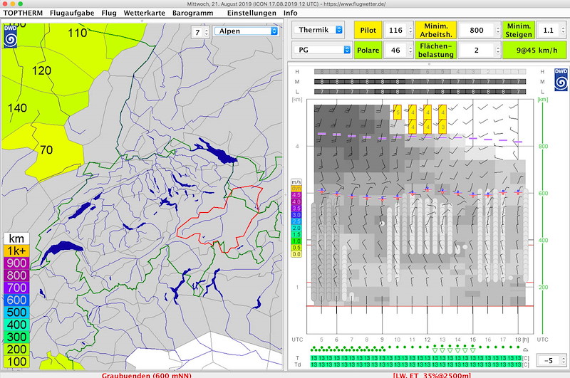The width and height of the screenshot is (570, 378).
Task: Click the red-outlined Graubuenden region on map
Action: [x=222, y=221]
